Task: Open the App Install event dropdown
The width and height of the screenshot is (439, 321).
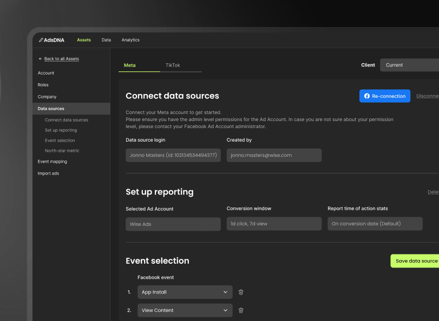Action: click(185, 292)
